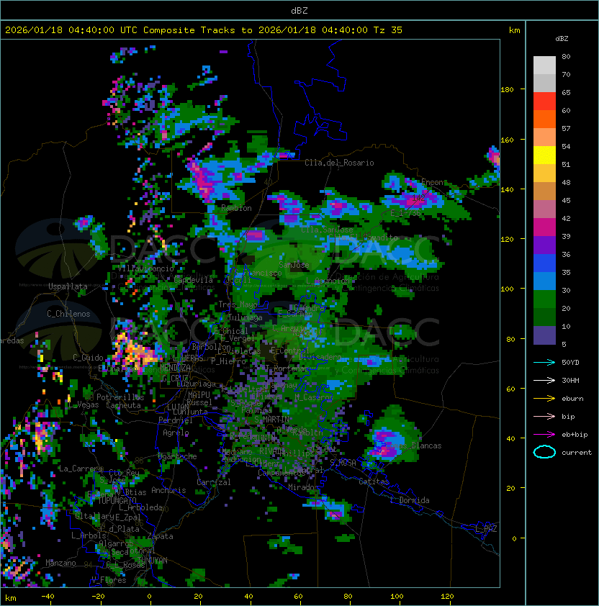Image resolution: width=599 pixels, height=606 pixels.
Task: Pick the dark orange 57-60 dBZ swatch
Action: [x=544, y=119]
